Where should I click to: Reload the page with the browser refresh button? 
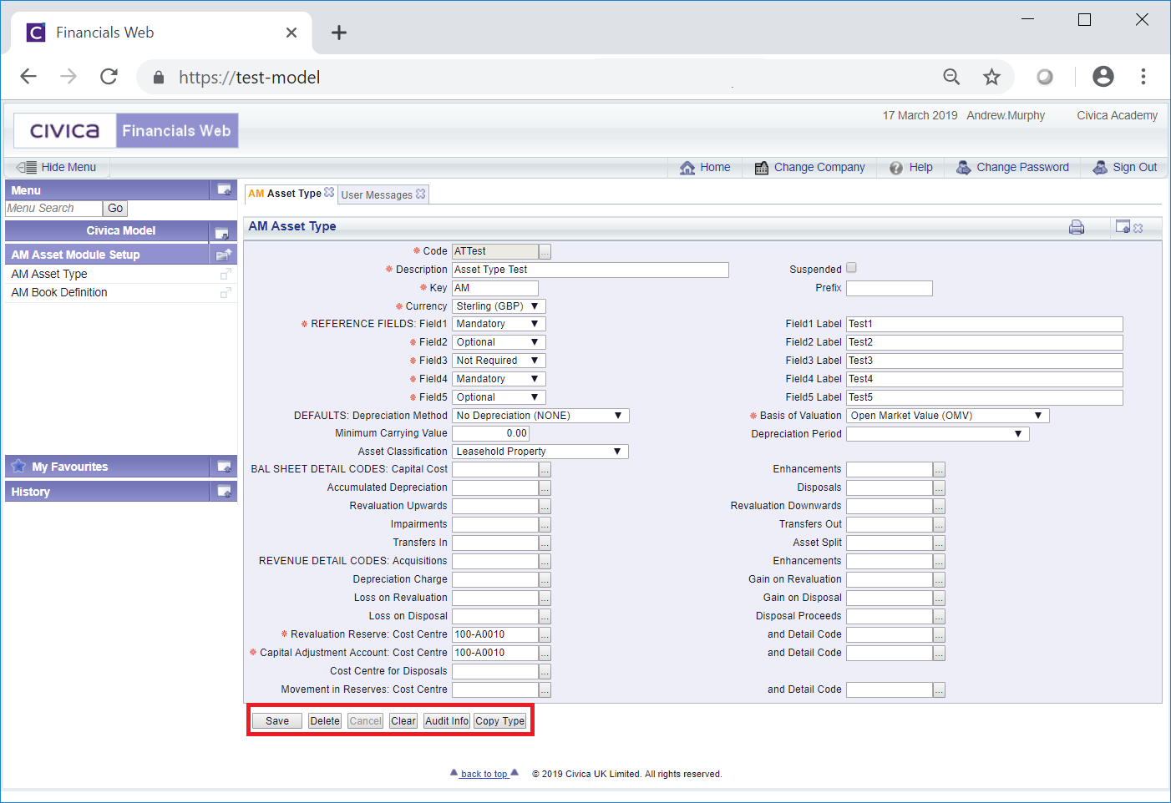point(109,77)
